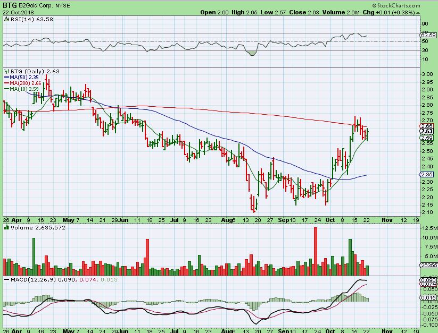Click the 0.090 MACD tag on the axis

(428, 280)
